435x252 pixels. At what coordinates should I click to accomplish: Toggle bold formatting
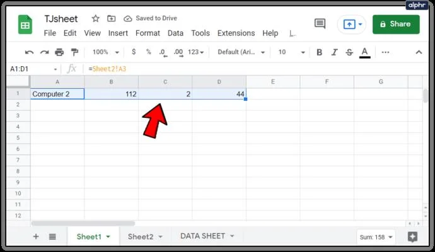click(x=319, y=52)
